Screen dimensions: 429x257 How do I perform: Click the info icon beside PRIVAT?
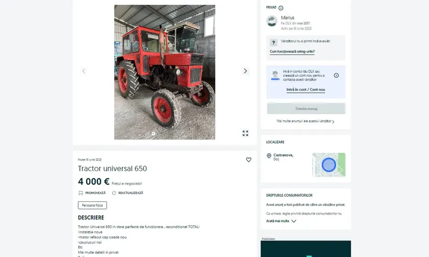click(280, 8)
